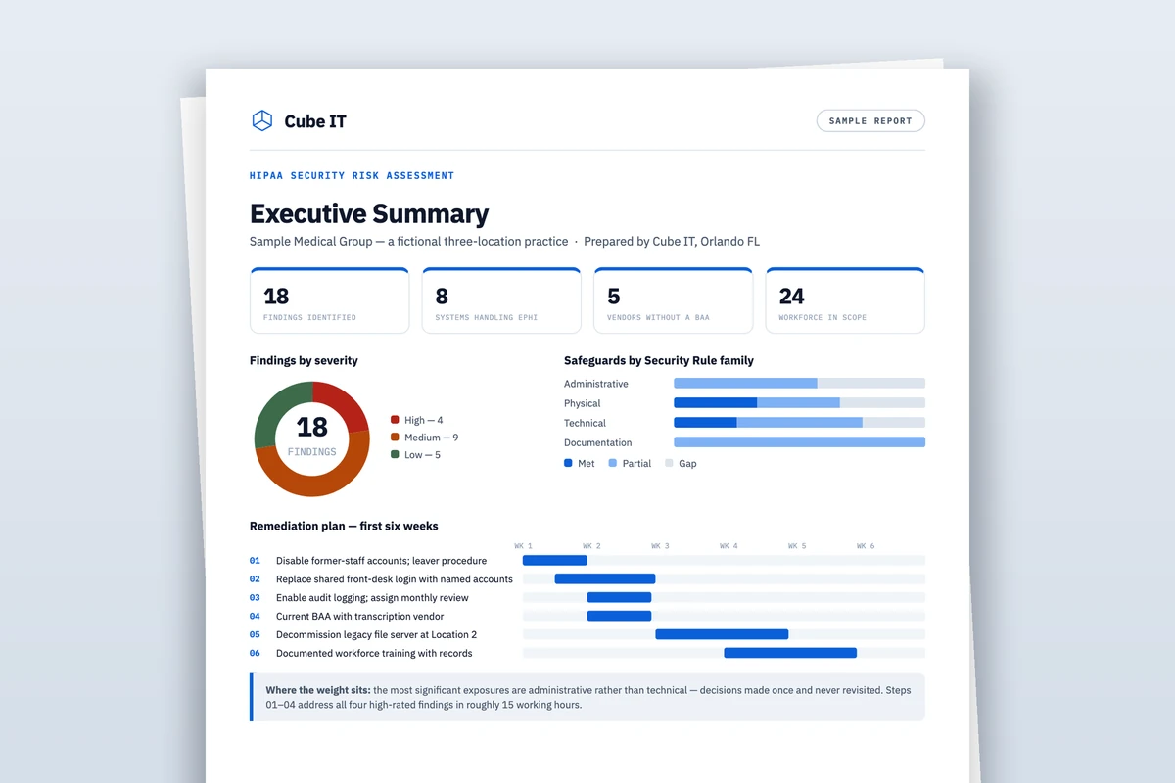
Task: Click the WK 5 column label
Action: pos(798,546)
